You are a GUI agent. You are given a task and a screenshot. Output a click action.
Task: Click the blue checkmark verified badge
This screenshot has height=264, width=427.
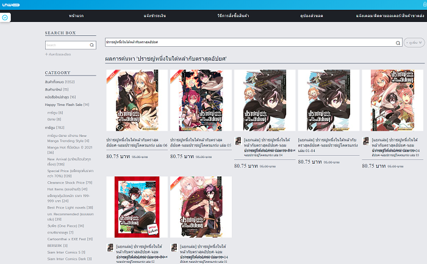pos(5,18)
